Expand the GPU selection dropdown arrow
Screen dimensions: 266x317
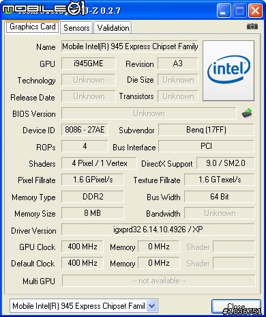click(x=151, y=306)
